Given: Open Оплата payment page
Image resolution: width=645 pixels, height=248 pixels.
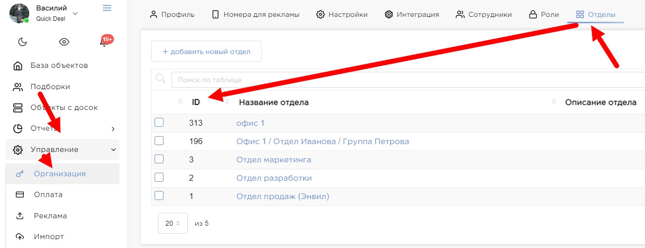Looking at the screenshot, I should click(48, 195).
